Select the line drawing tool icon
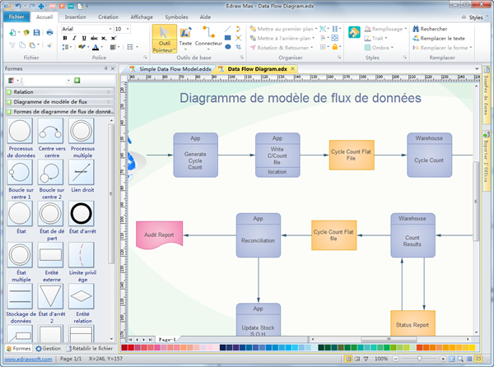 [228, 29]
